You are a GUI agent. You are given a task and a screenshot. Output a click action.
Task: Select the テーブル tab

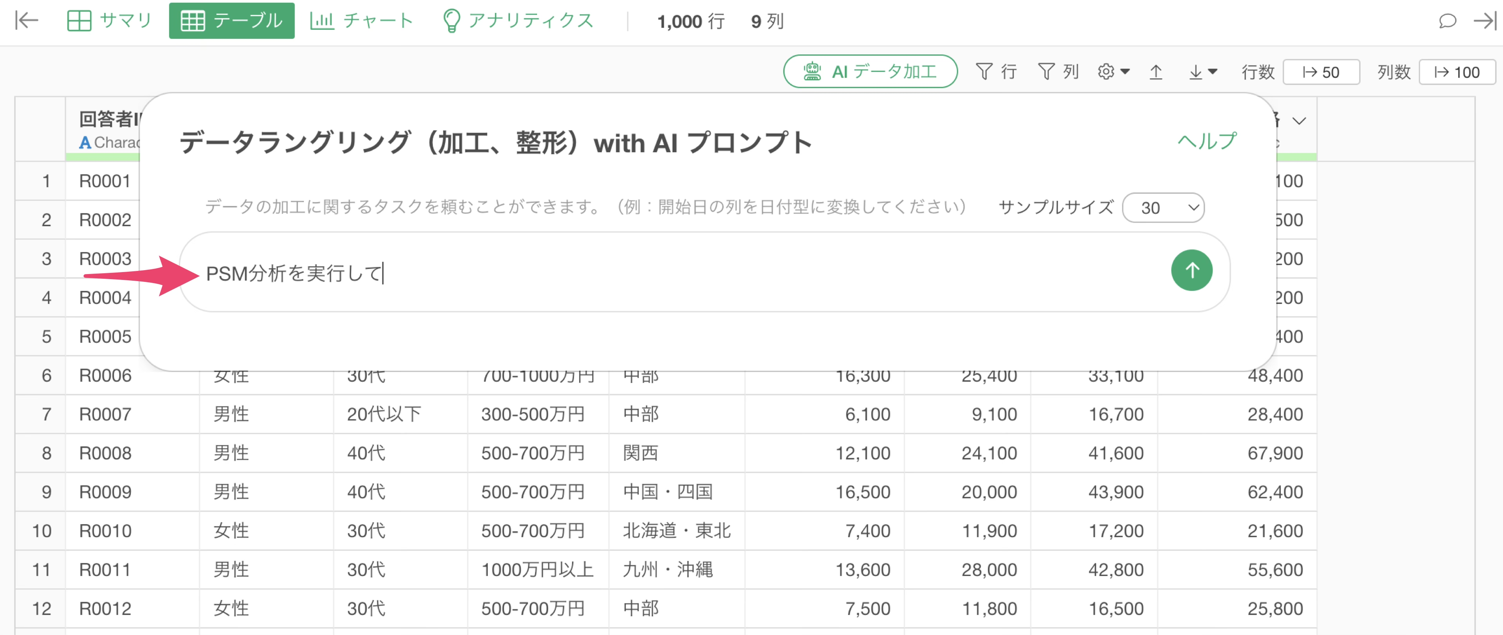pos(232,21)
